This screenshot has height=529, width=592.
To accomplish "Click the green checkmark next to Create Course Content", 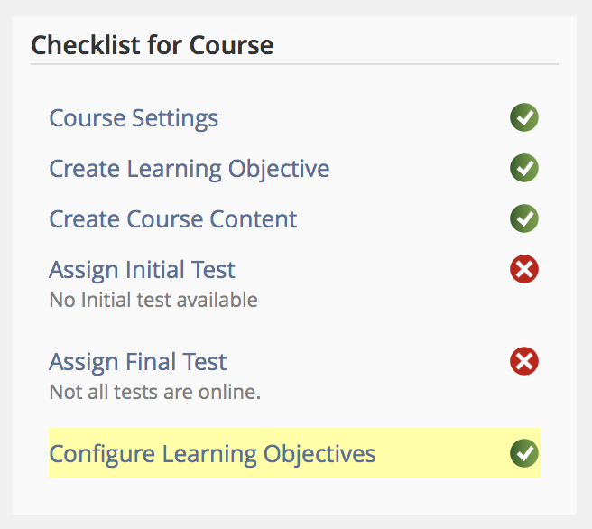I will (x=524, y=218).
